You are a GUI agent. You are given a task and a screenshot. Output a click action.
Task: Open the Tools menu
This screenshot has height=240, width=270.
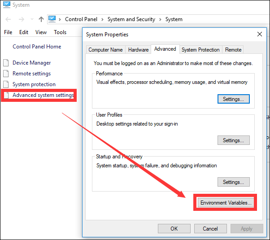click(x=60, y=32)
